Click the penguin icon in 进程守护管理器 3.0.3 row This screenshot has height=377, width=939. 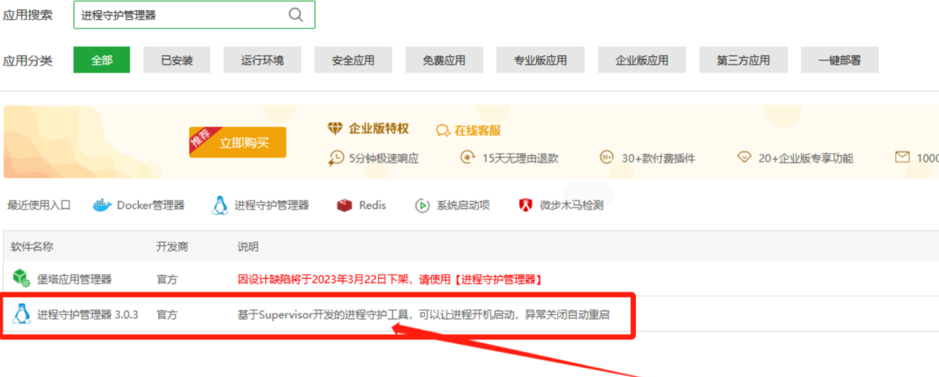click(x=22, y=314)
